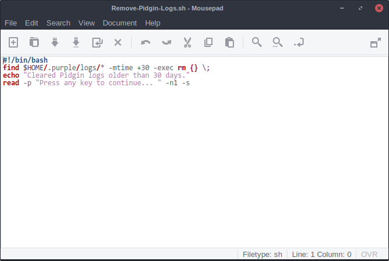Click the Filetype: sh status bar entry
Viewport: 389px width, 261px height.
[x=262, y=254]
